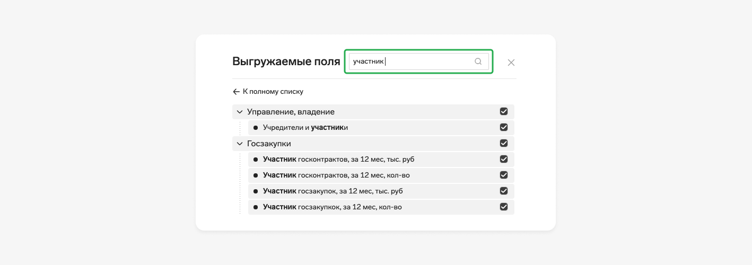Collapse the Управление, владение group
Image resolution: width=752 pixels, height=265 pixels.
[x=240, y=112]
